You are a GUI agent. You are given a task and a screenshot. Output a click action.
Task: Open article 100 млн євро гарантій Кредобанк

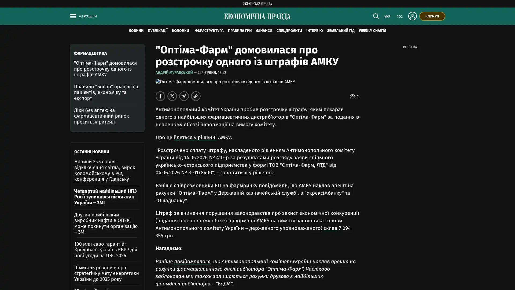(106, 250)
